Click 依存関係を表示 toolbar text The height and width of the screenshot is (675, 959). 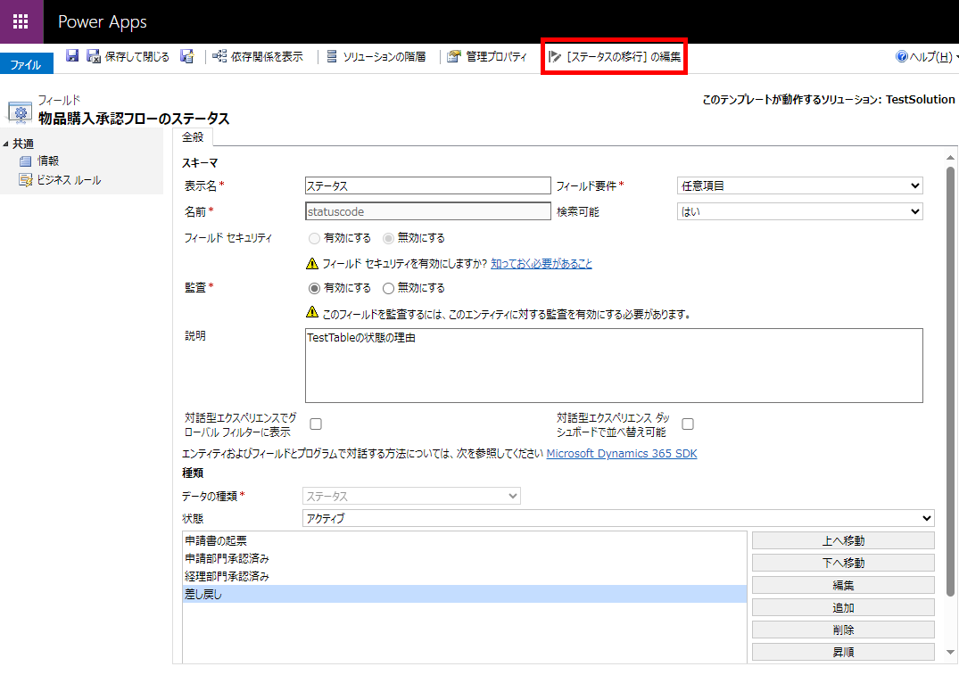pos(267,56)
